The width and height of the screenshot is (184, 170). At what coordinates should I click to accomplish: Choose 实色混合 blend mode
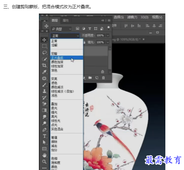(x=67, y=129)
